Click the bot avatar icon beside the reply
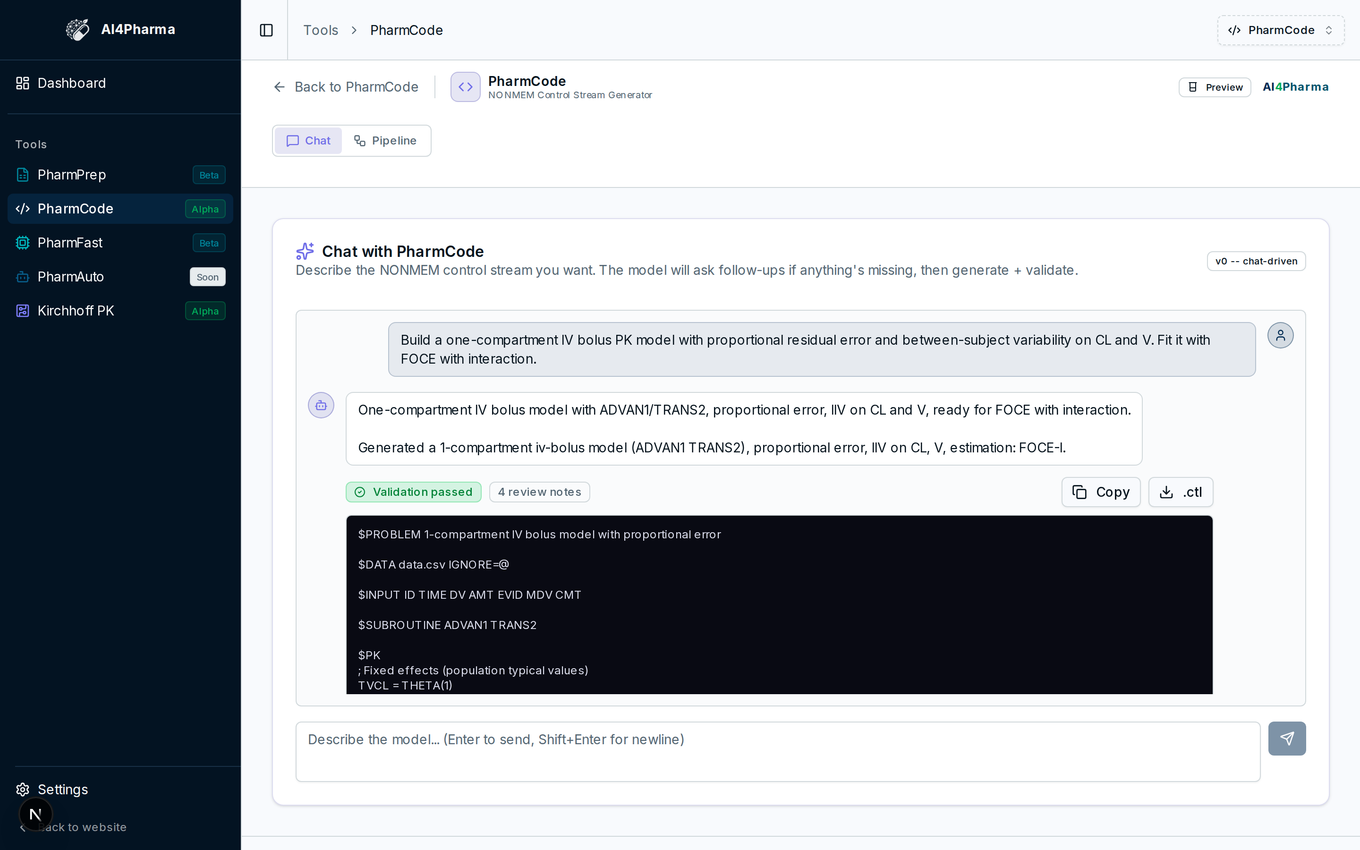The width and height of the screenshot is (1360, 850). 321,405
